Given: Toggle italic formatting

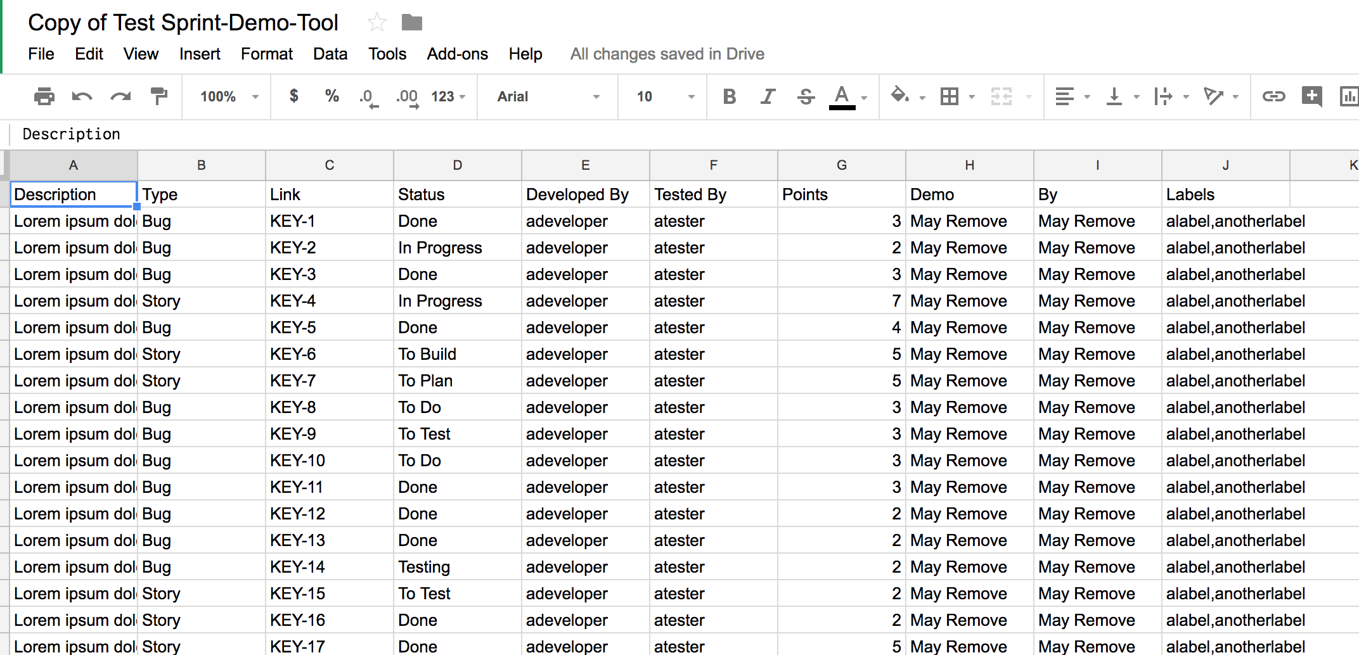Looking at the screenshot, I should pyautogui.click(x=768, y=96).
